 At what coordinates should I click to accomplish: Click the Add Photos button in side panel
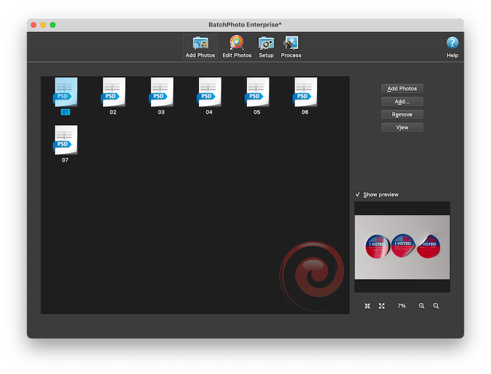coord(402,88)
